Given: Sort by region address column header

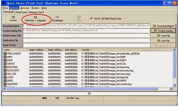Looking at the screenshot, I should pyautogui.click(x=37, y=50).
